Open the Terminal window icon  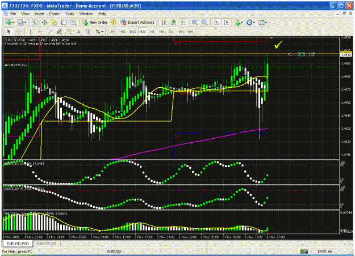[64, 22]
